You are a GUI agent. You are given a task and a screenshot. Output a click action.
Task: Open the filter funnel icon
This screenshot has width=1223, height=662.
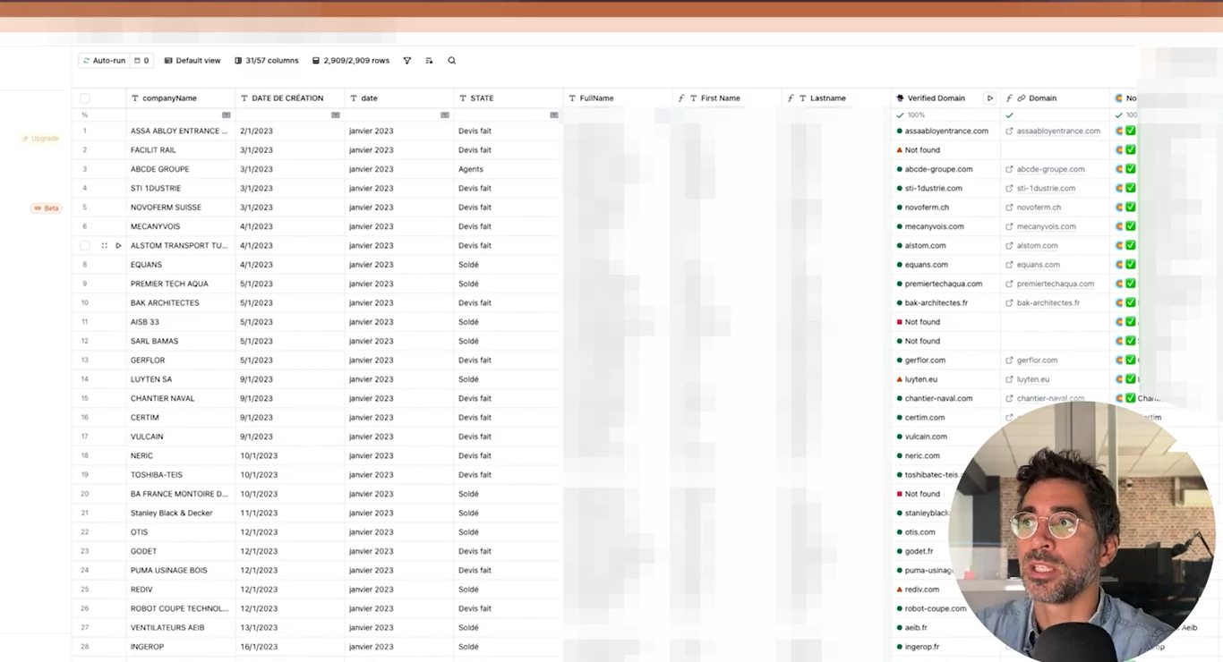click(406, 61)
